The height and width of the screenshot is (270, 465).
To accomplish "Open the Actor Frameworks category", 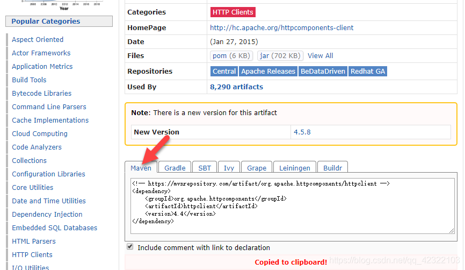I will coord(41,53).
